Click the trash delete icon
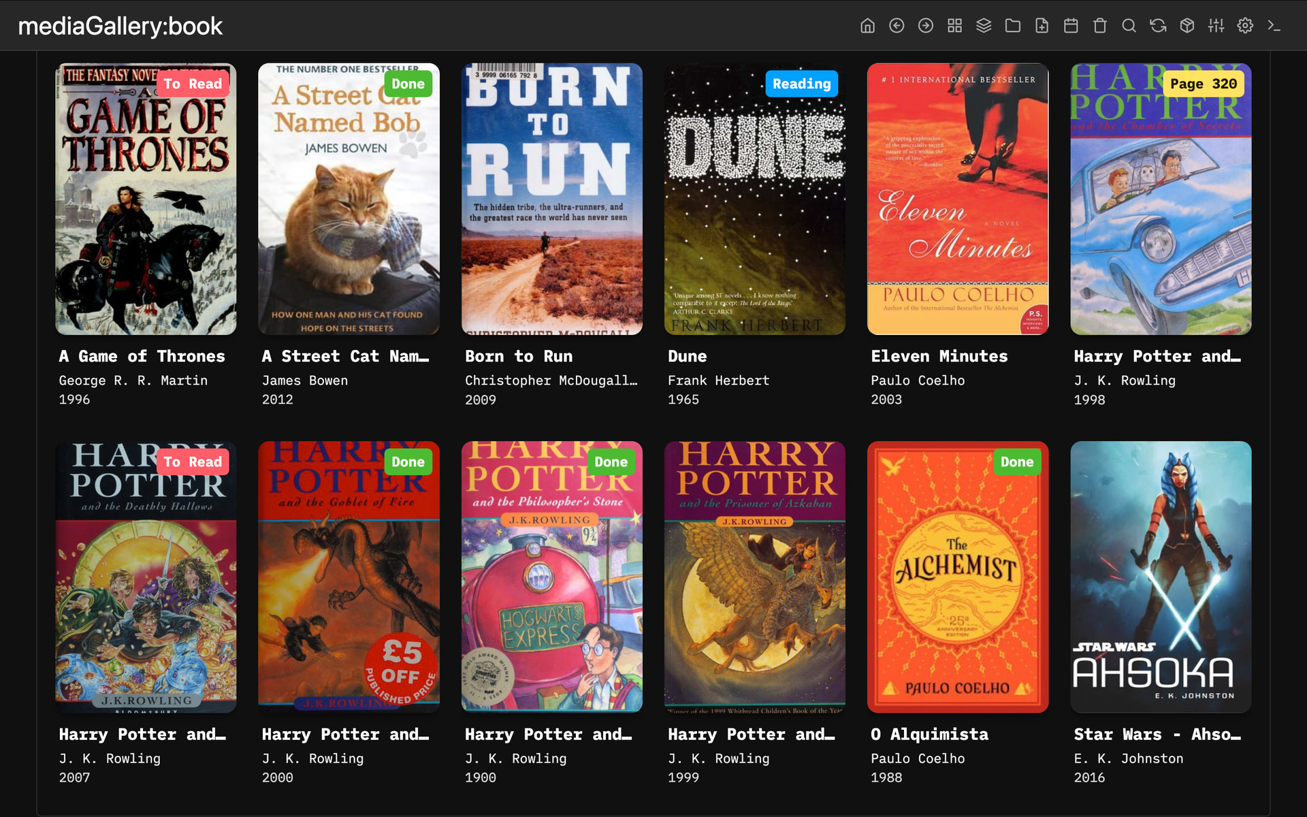 (1100, 26)
